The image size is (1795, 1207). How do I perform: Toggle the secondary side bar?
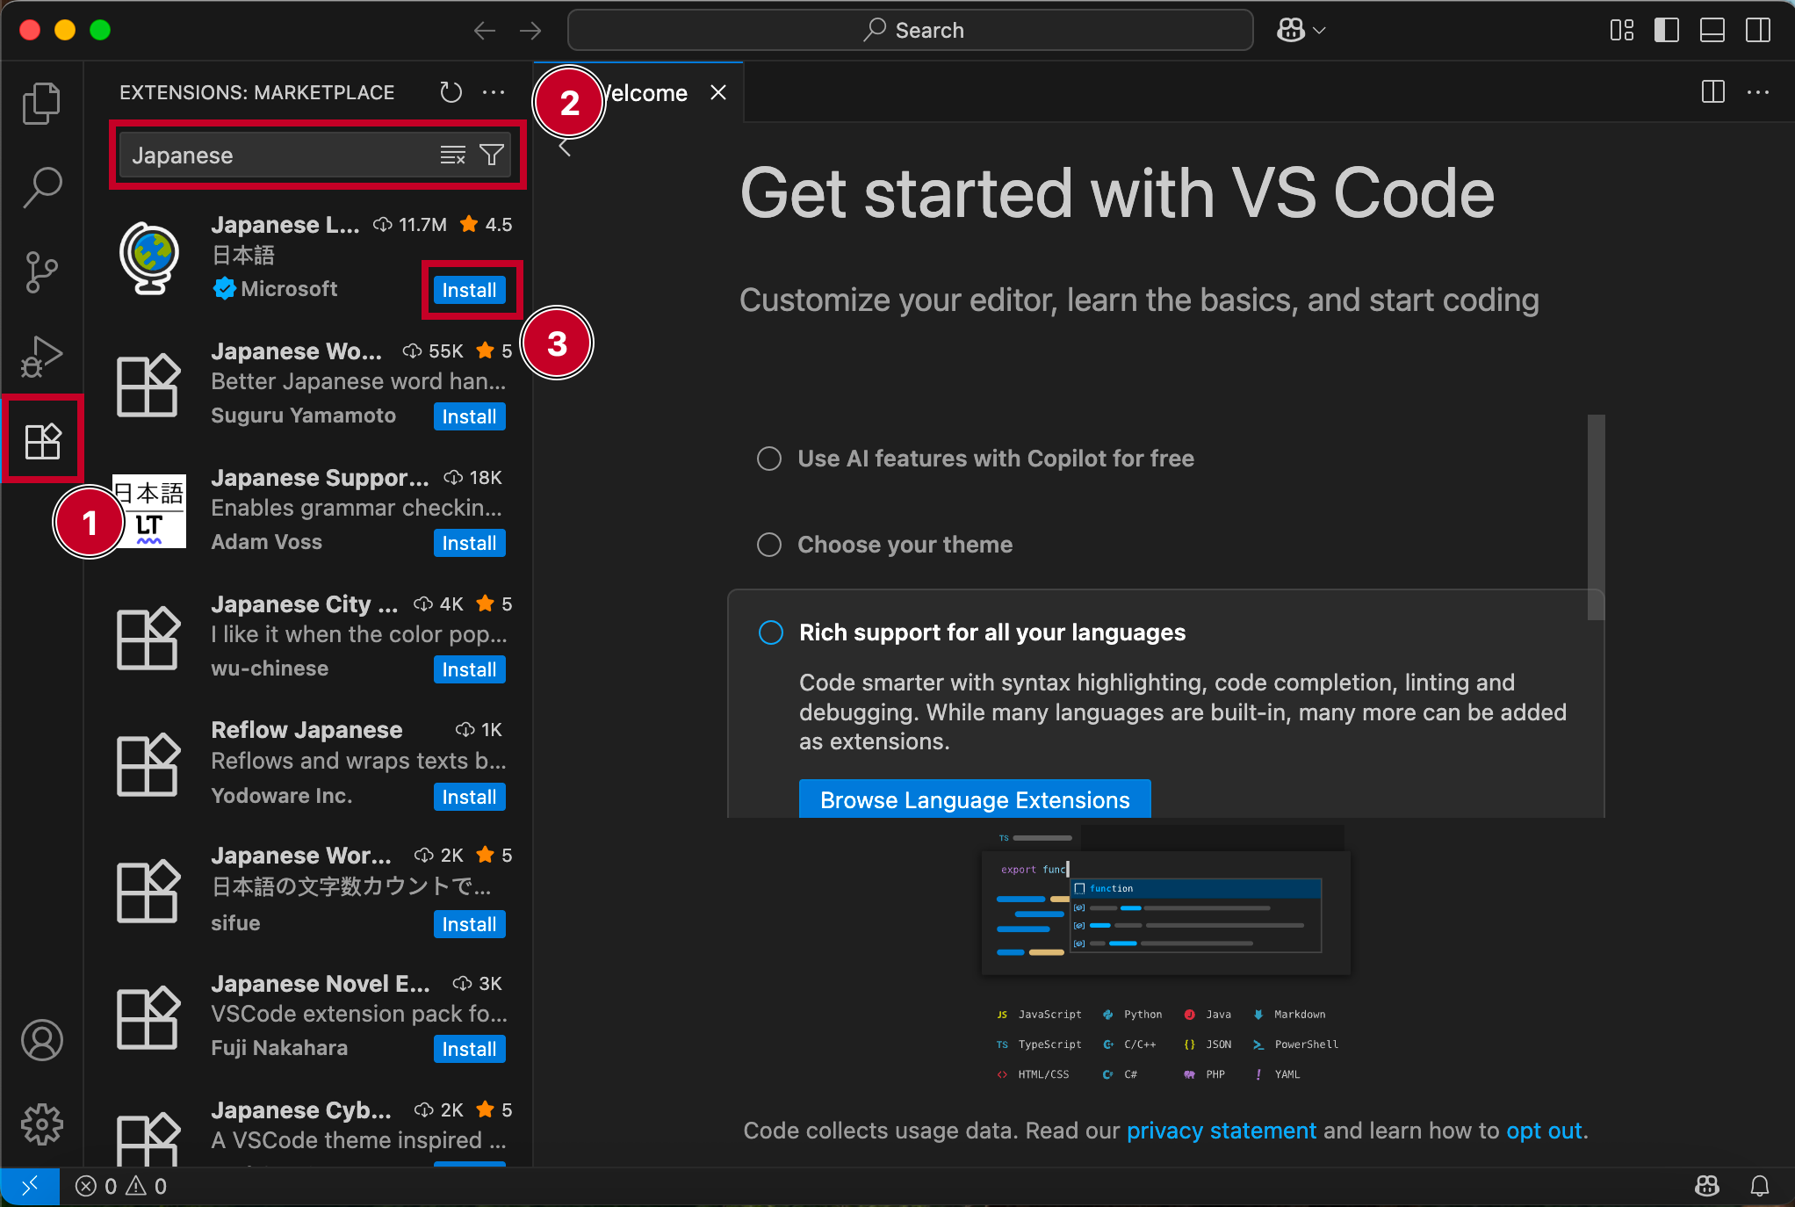coord(1758,31)
